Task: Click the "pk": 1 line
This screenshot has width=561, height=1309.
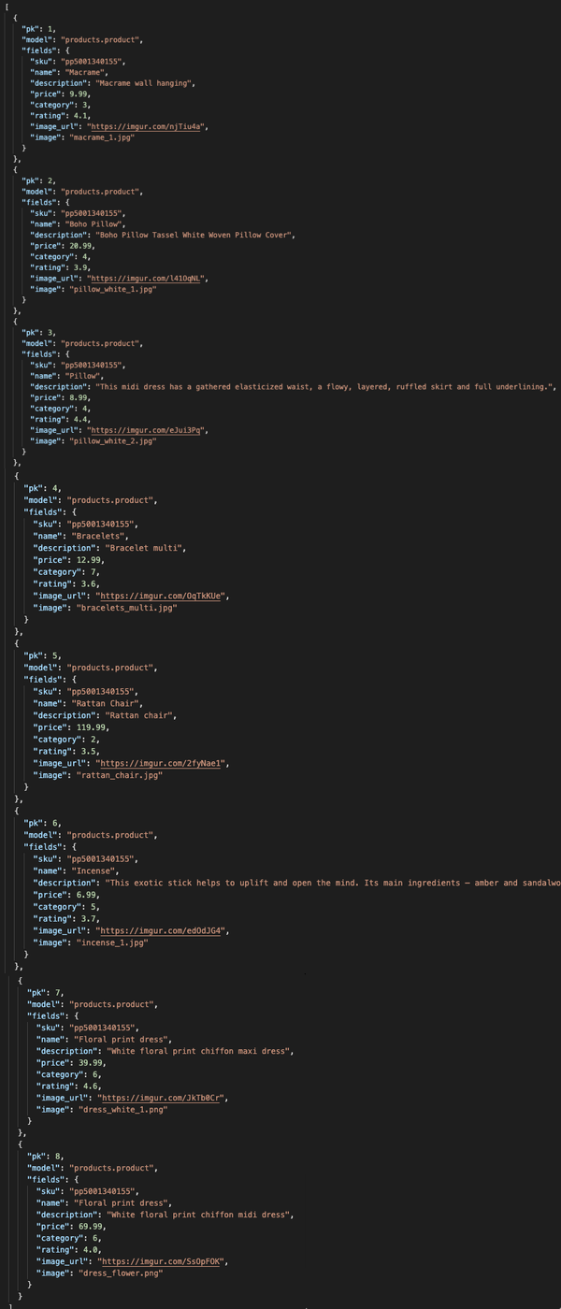Action: tap(38, 29)
